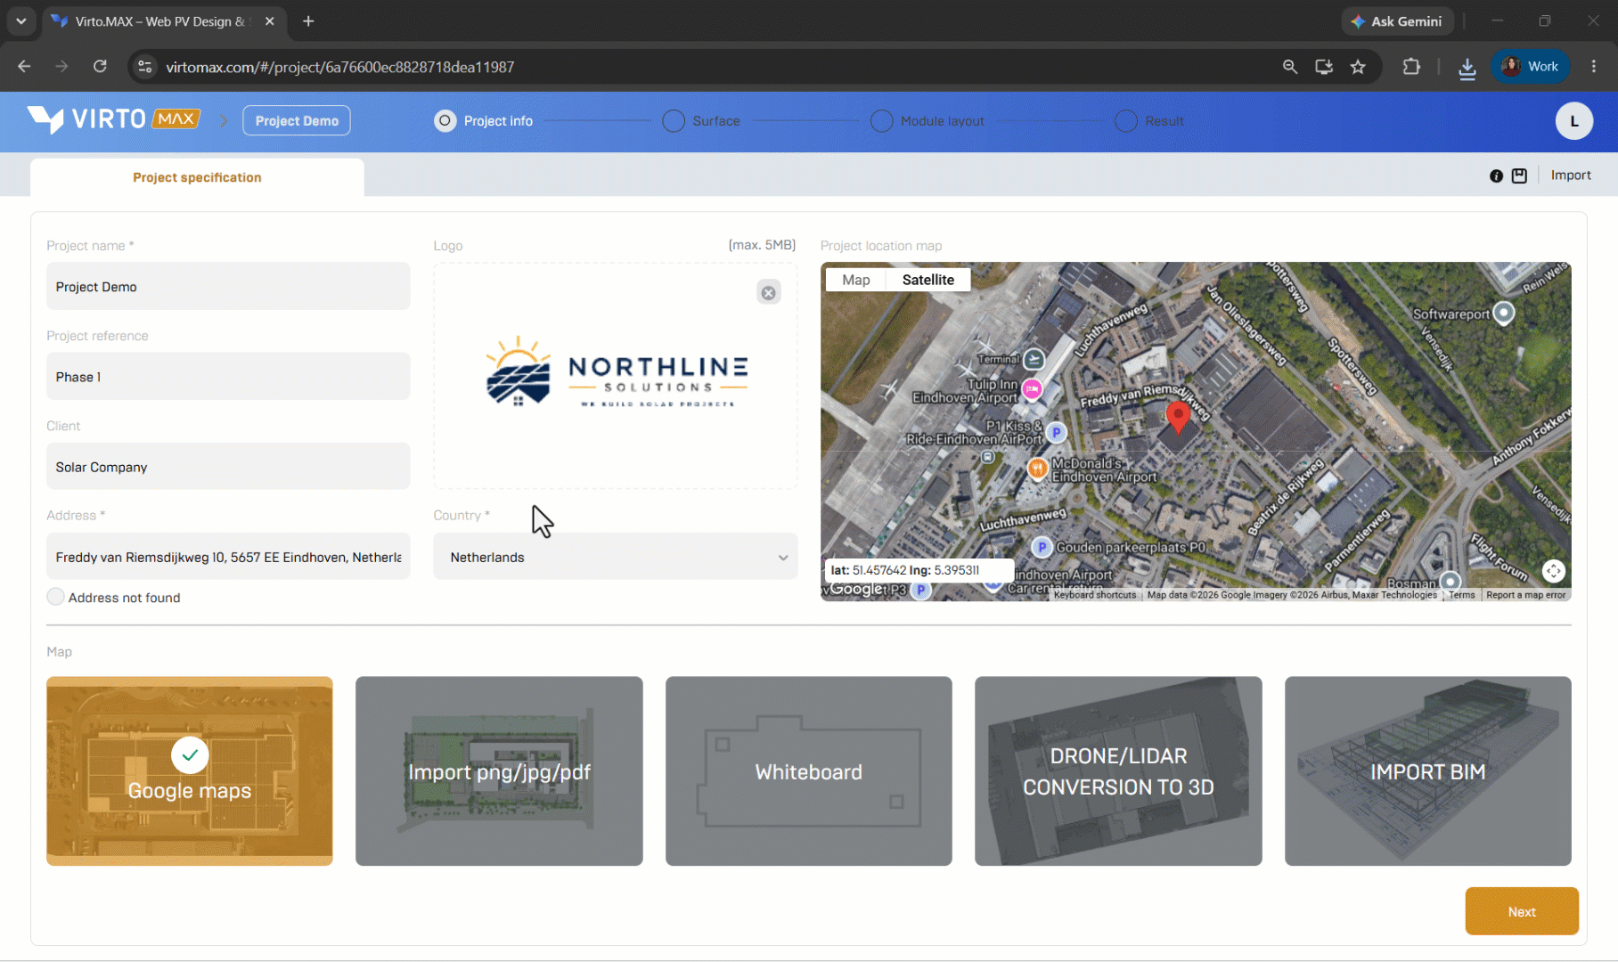The image size is (1618, 962).
Task: Open the user avatar L menu
Action: pyautogui.click(x=1573, y=121)
